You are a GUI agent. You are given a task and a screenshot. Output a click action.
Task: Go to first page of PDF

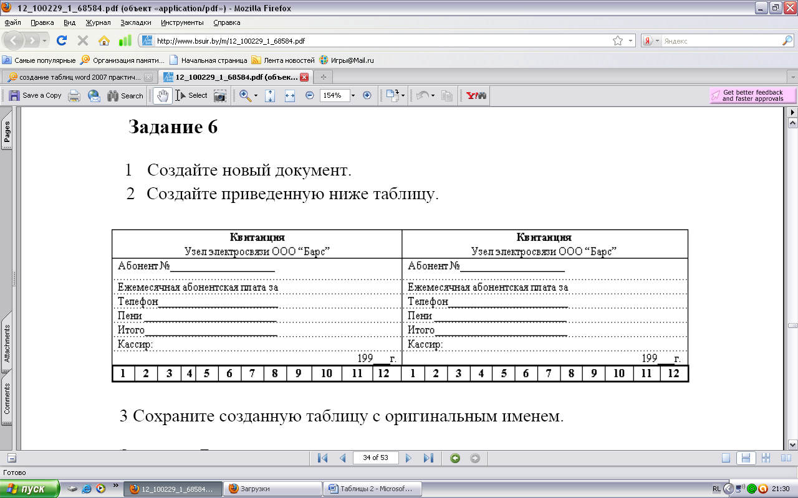click(x=322, y=458)
